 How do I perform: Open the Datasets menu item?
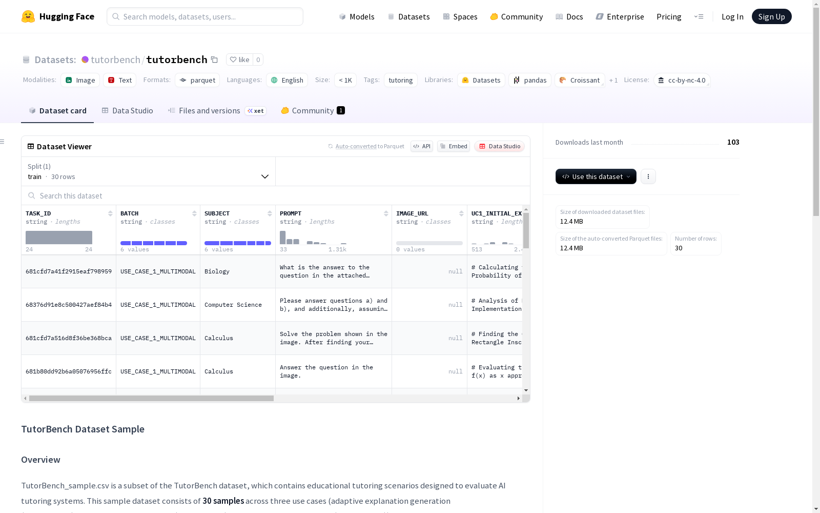point(408,16)
